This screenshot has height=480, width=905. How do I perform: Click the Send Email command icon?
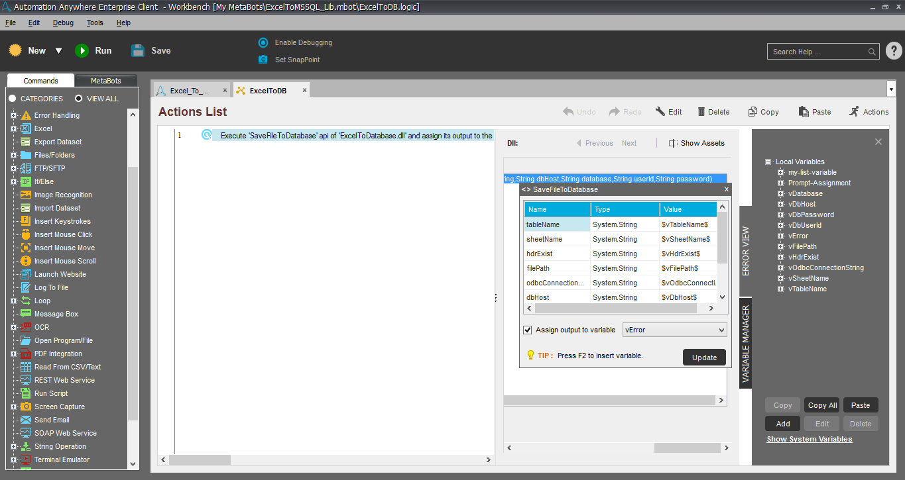point(26,420)
